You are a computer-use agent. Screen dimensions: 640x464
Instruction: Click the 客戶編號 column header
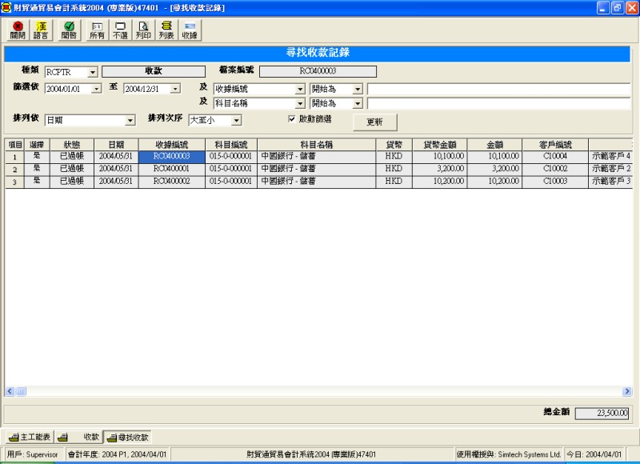pos(555,145)
